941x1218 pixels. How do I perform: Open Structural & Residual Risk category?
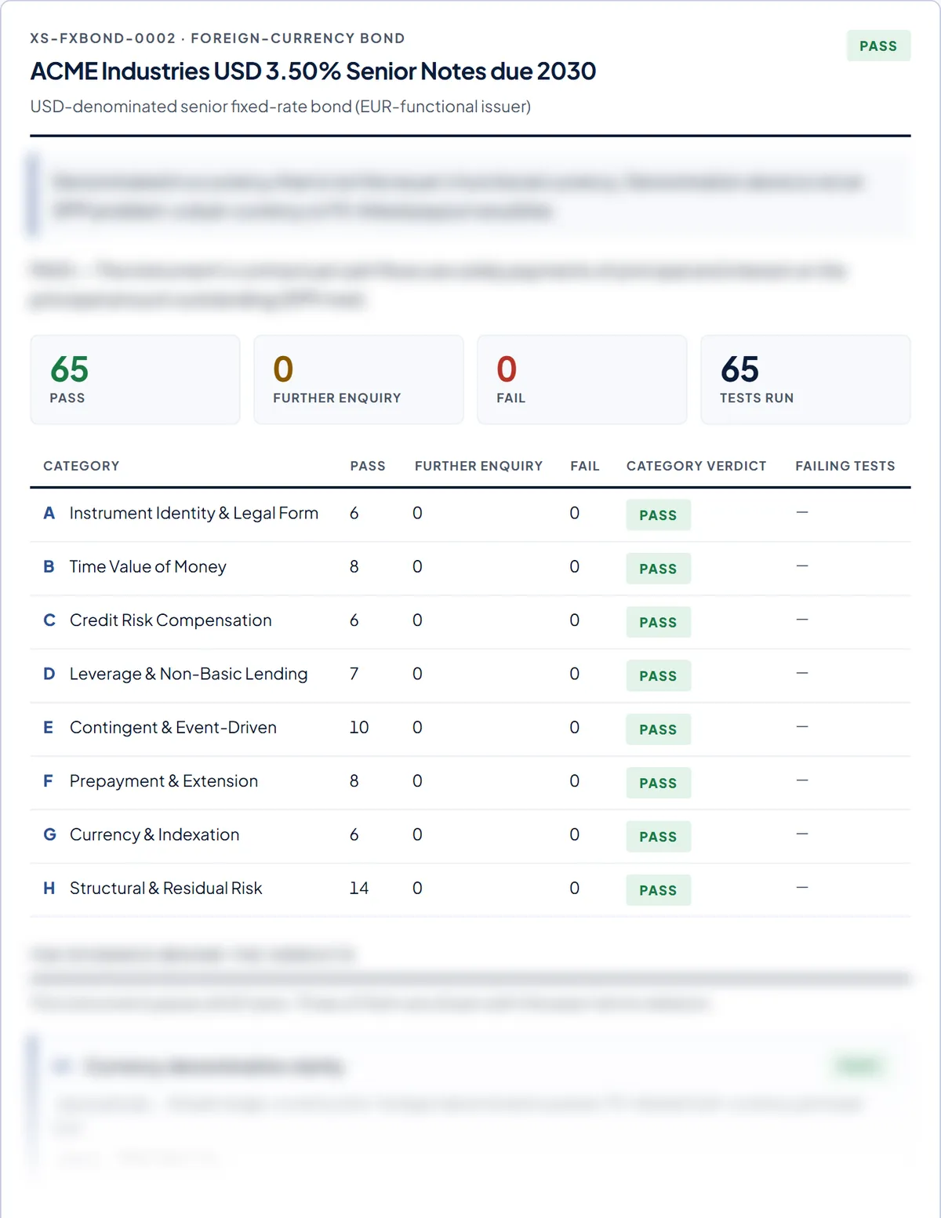click(x=470, y=889)
